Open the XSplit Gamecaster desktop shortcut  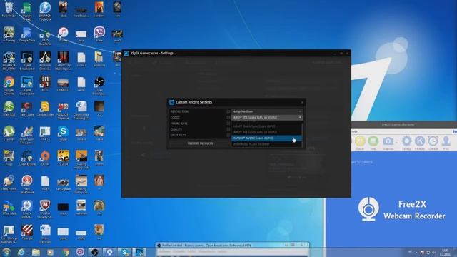pos(27,86)
